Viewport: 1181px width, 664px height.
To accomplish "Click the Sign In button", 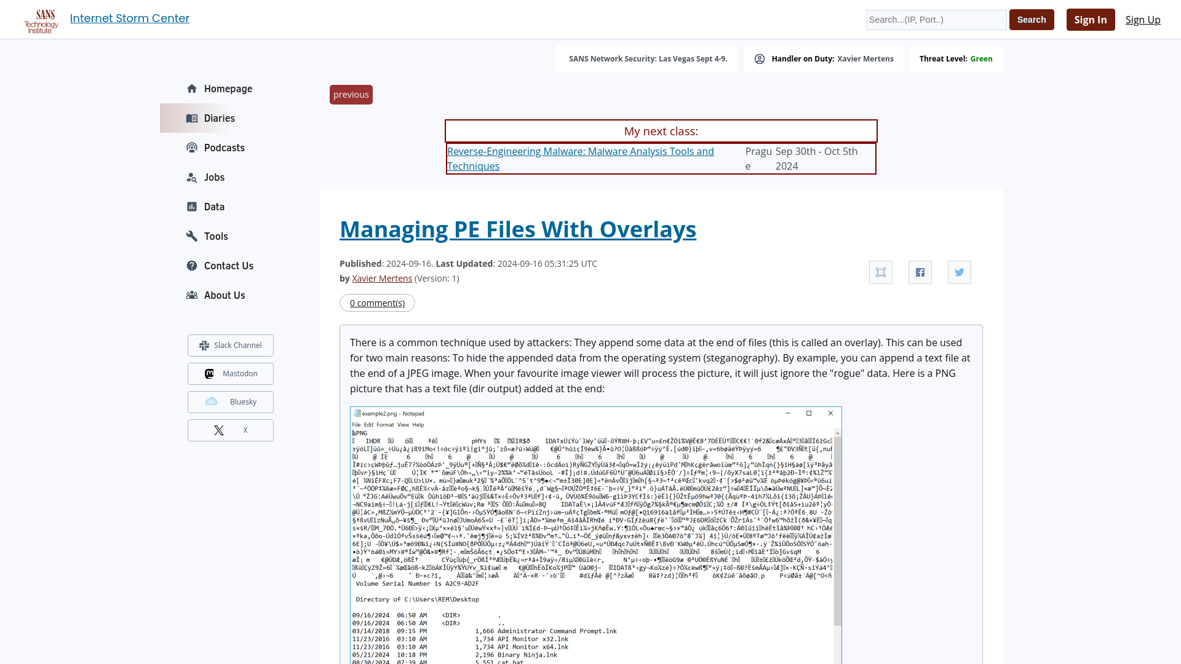I will pos(1091,20).
